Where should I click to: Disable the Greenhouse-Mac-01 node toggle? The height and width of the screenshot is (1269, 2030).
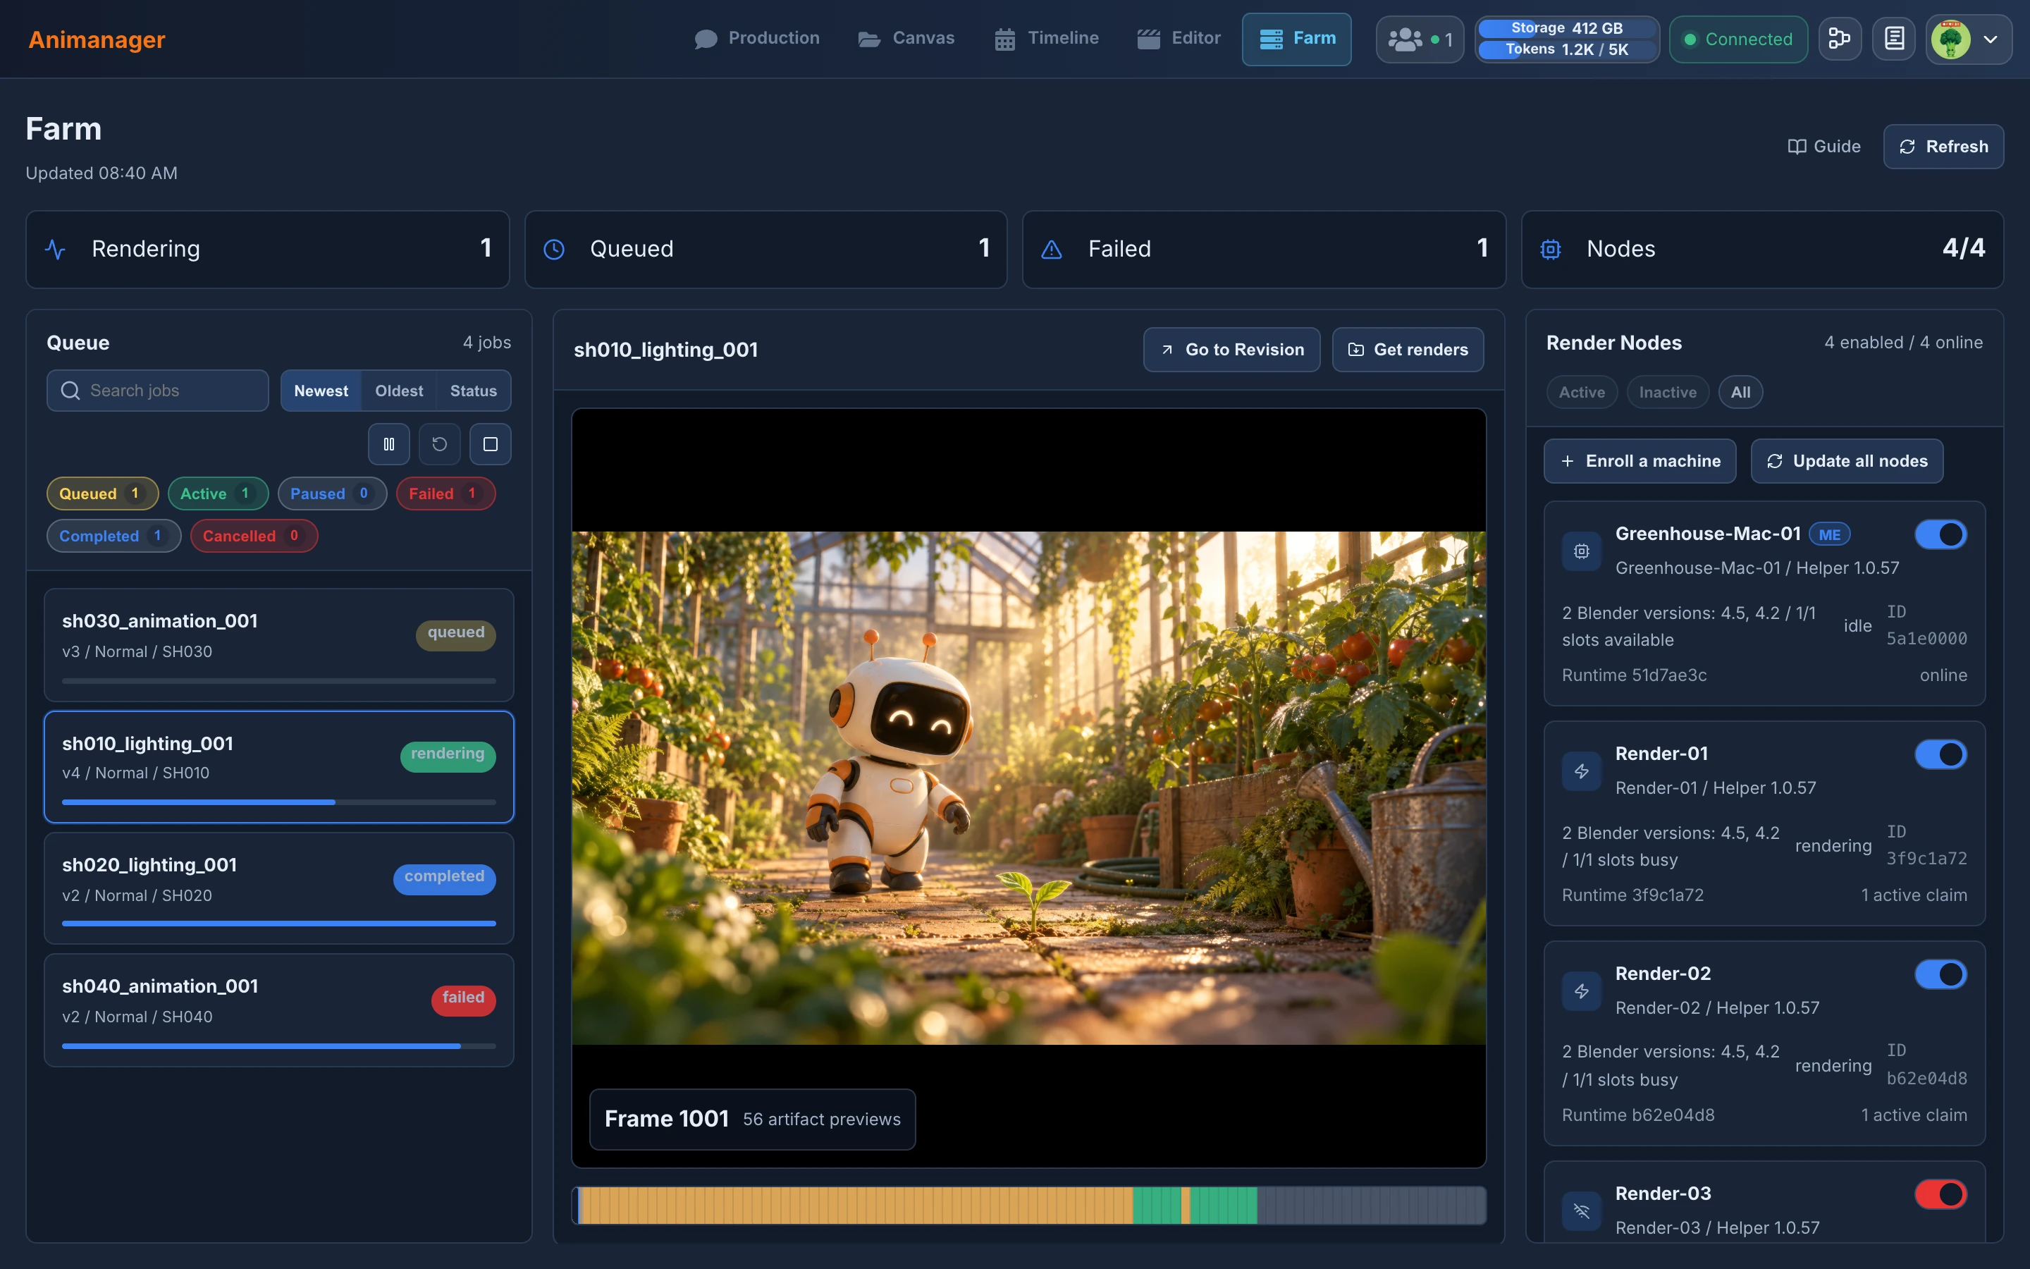click(x=1941, y=534)
